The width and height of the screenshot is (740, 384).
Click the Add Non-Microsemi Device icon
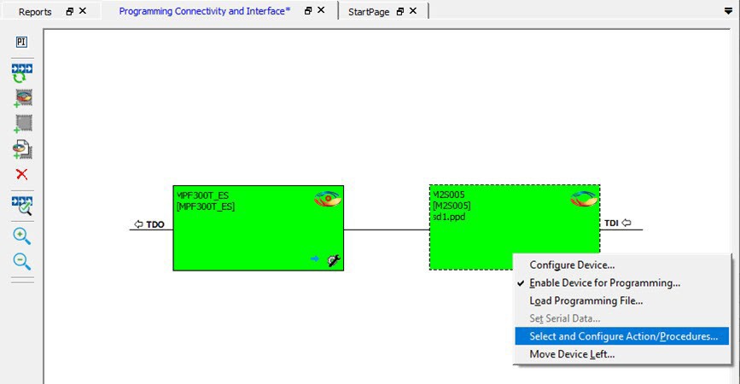pos(22,124)
